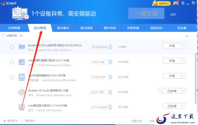This screenshot has height=125, width=198.
Task: Click the Realtek HD Audio speaker icon
Action: coord(22,92)
